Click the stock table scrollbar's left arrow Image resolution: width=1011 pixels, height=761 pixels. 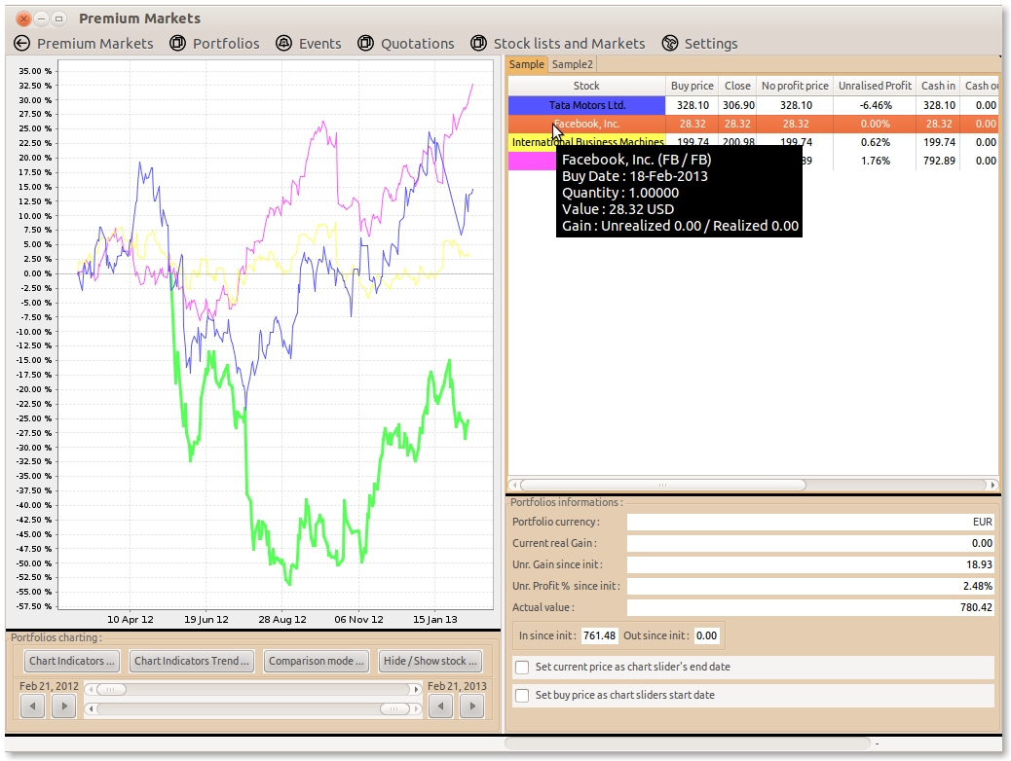tap(514, 485)
